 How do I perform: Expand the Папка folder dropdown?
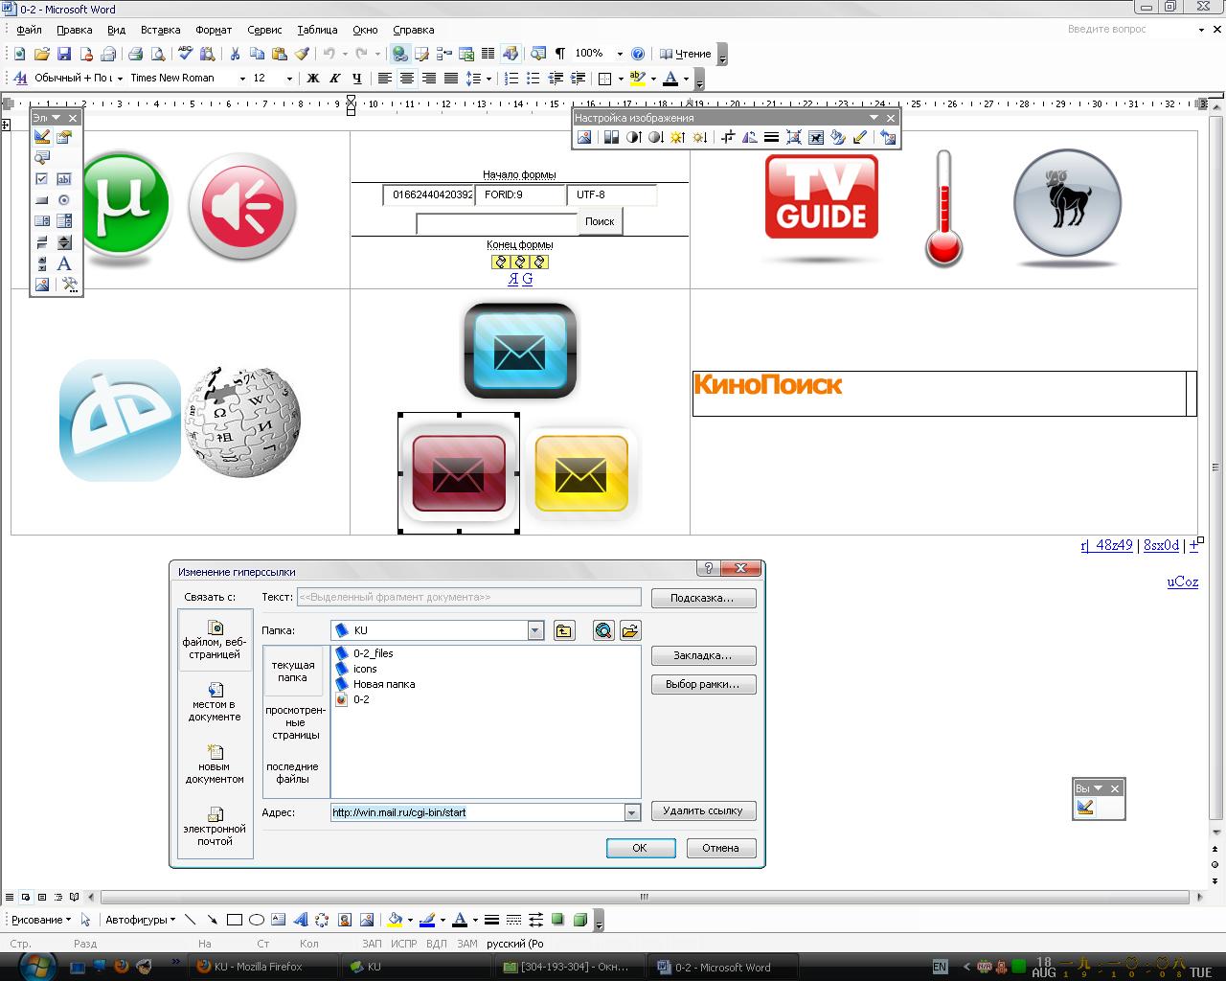[x=535, y=630]
